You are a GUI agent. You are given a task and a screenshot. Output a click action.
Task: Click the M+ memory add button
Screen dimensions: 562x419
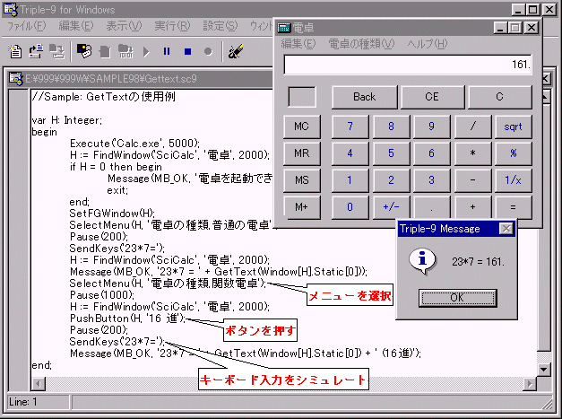pos(301,207)
